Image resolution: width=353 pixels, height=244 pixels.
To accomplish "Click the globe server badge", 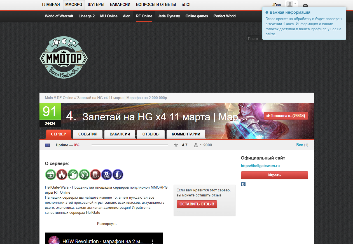I will [84, 175].
